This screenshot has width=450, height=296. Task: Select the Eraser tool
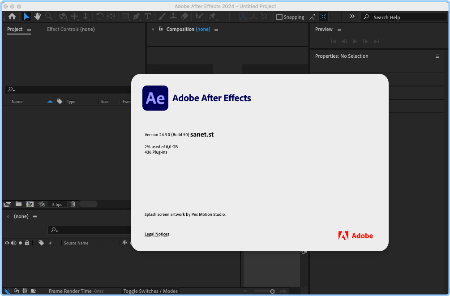[184, 17]
